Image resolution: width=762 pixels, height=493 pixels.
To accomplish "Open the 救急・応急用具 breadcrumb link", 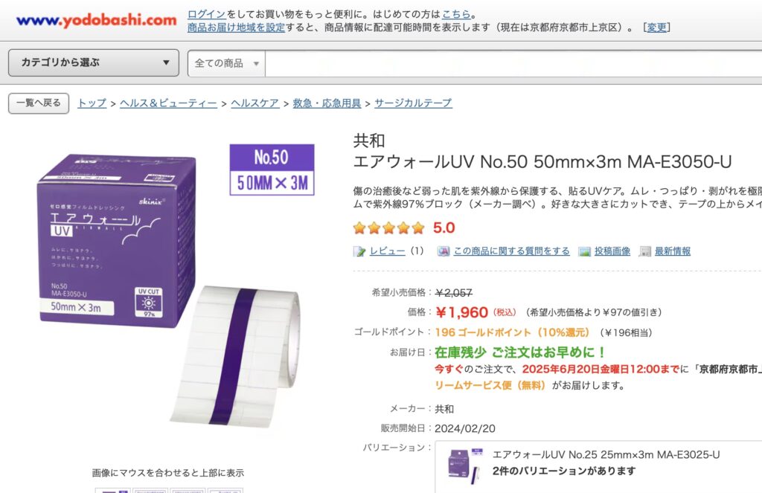I will click(x=327, y=103).
